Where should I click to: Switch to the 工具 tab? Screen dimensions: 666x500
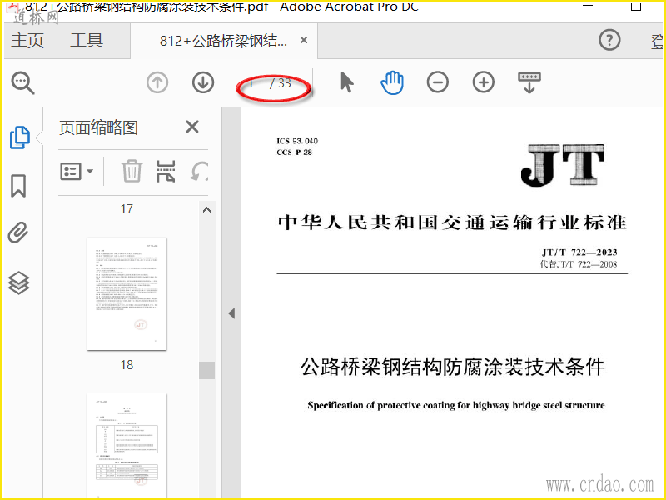pyautogui.click(x=87, y=40)
